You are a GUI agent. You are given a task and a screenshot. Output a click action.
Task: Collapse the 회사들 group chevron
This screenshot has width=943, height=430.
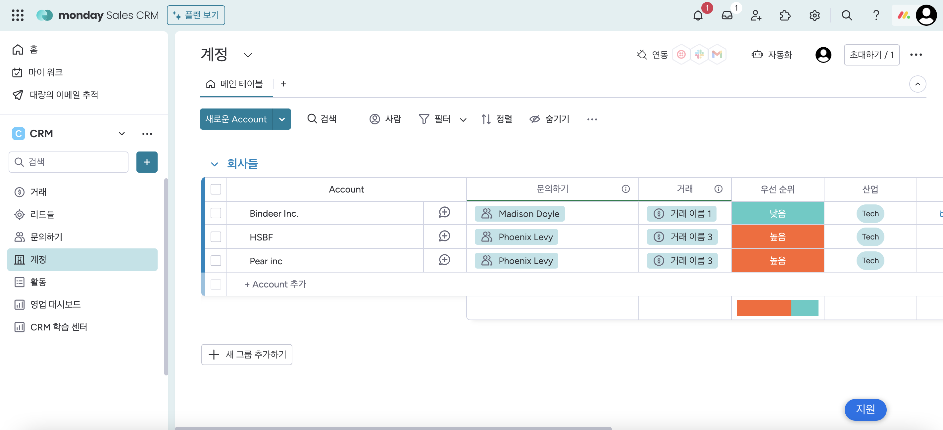(x=215, y=164)
